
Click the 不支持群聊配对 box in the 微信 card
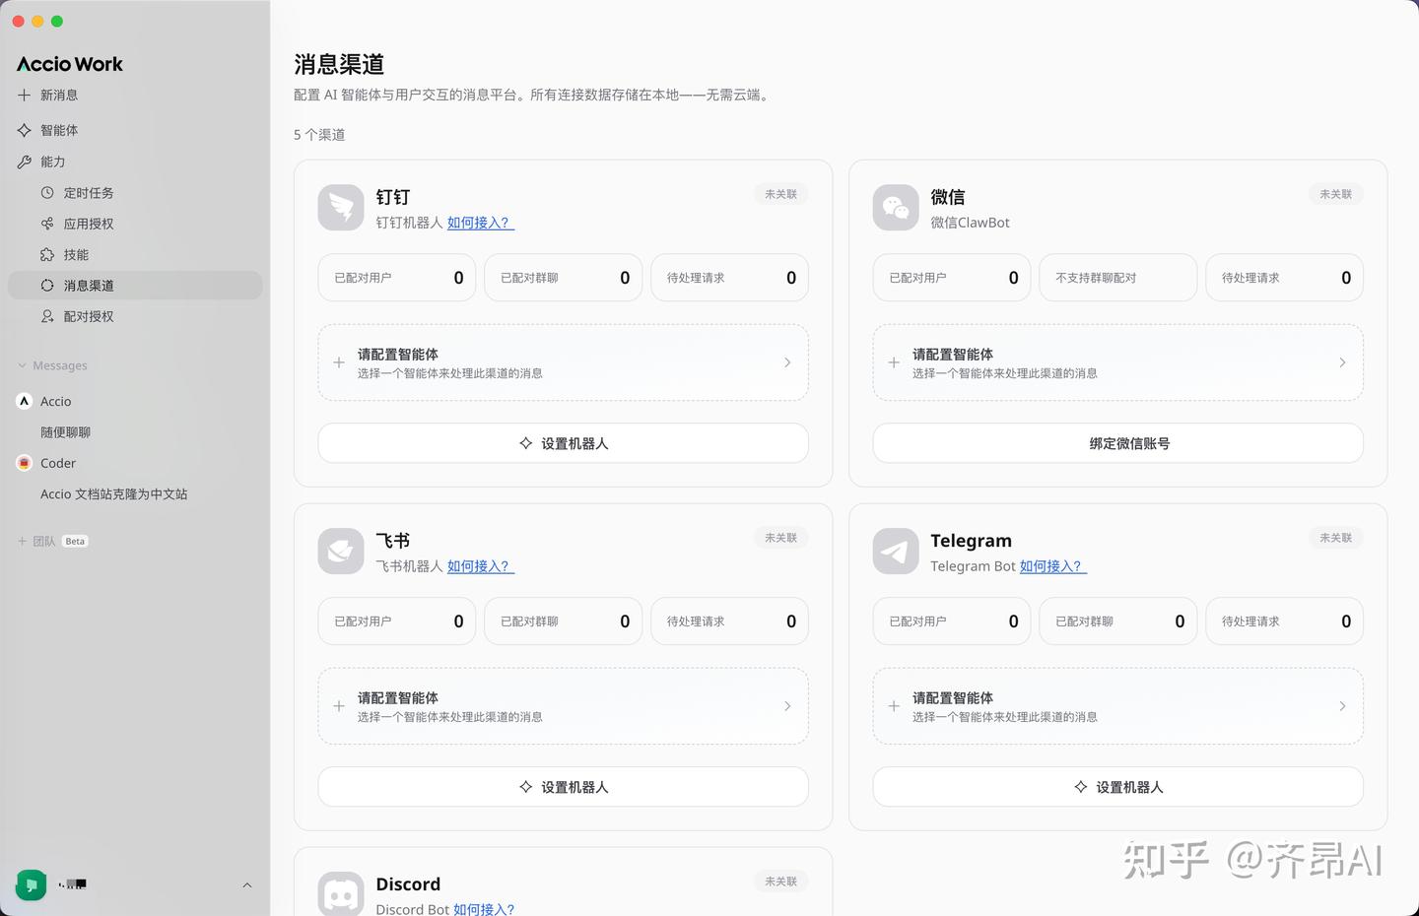pyautogui.click(x=1118, y=278)
